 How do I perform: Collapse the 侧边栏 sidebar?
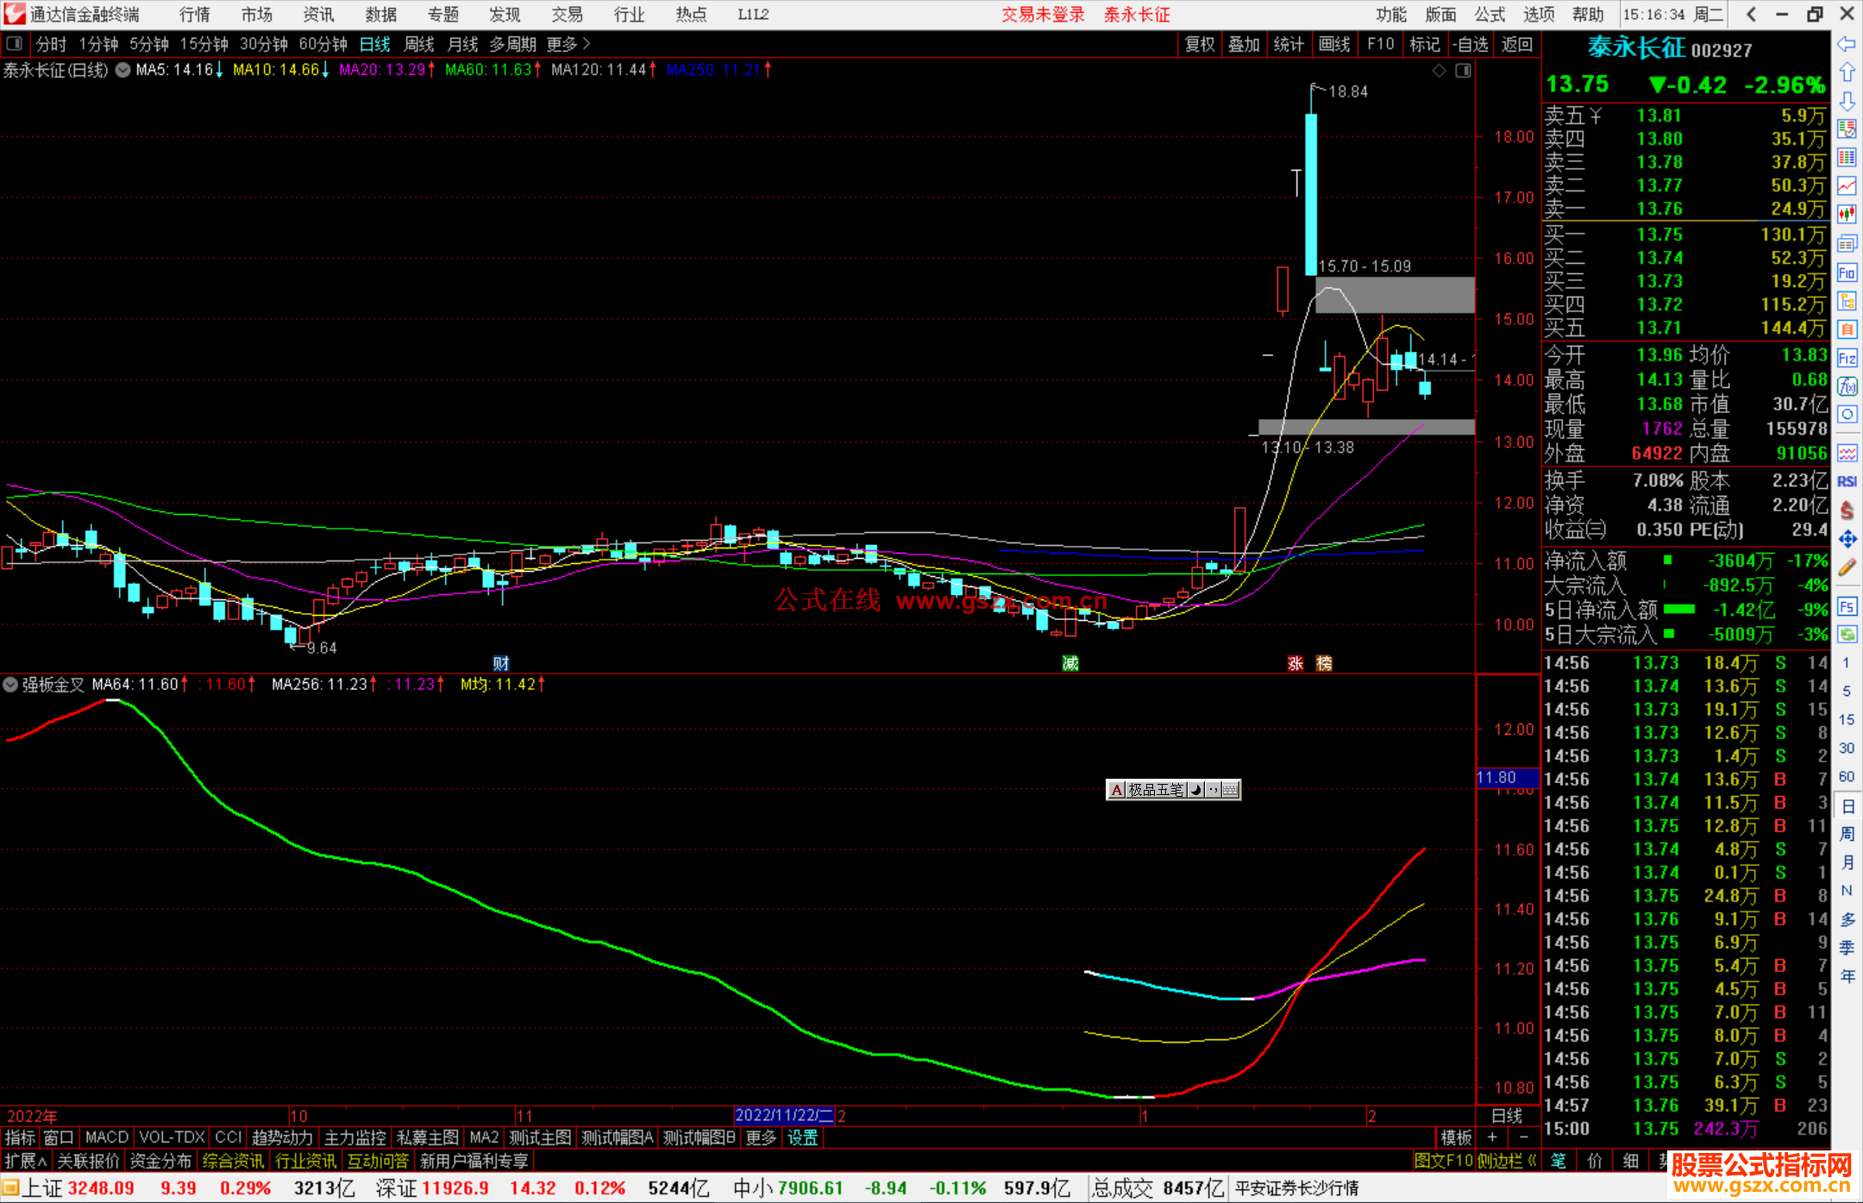point(1507,1161)
